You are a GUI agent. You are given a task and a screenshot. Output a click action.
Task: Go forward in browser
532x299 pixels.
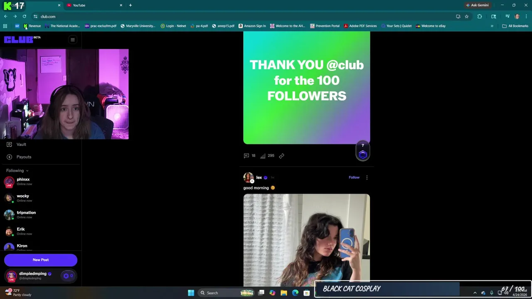click(15, 17)
